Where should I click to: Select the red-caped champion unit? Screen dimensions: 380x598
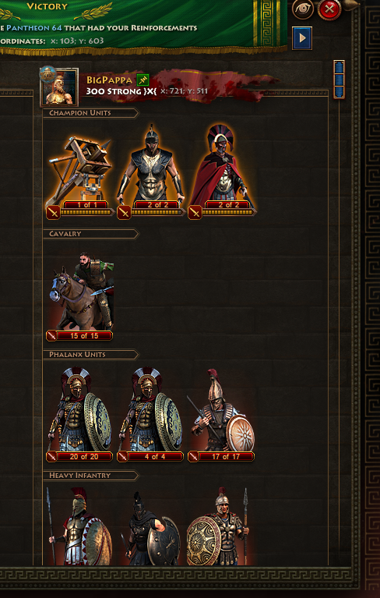[222, 165]
